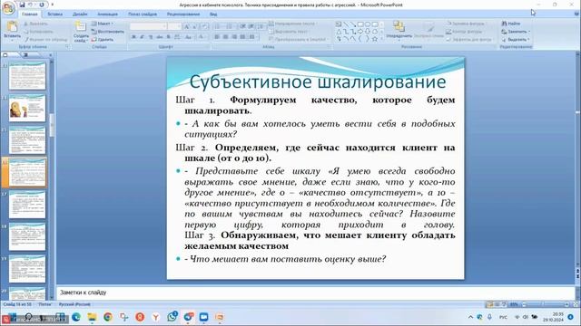Click the Bold (Ж) formatting icon
This screenshot has height=326, width=581.
[x=133, y=37]
